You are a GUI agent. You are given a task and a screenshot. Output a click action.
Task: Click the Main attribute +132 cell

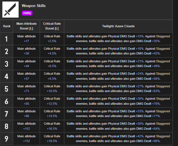tap(27, 139)
